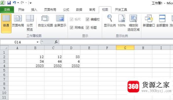
Task: Click cell C4 containing 2332
Action: coord(53,66)
